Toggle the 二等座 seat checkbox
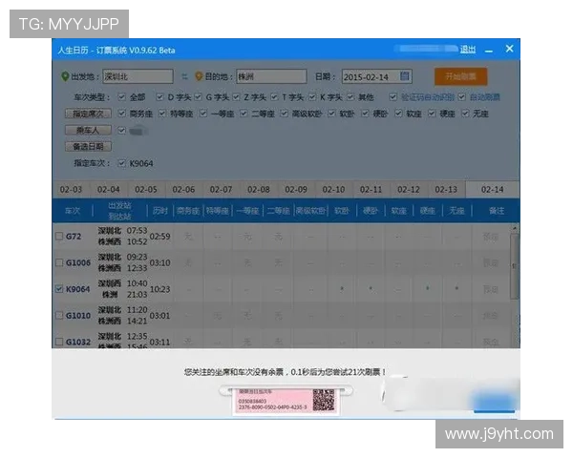The width and height of the screenshot is (573, 458). [x=244, y=114]
